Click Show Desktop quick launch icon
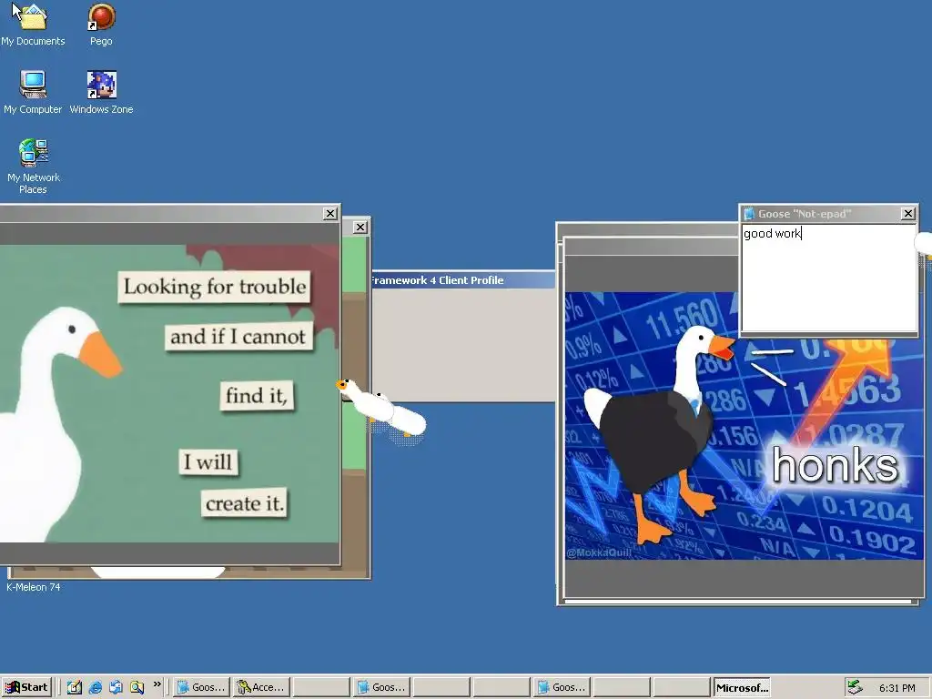The width and height of the screenshot is (932, 699). [75, 687]
